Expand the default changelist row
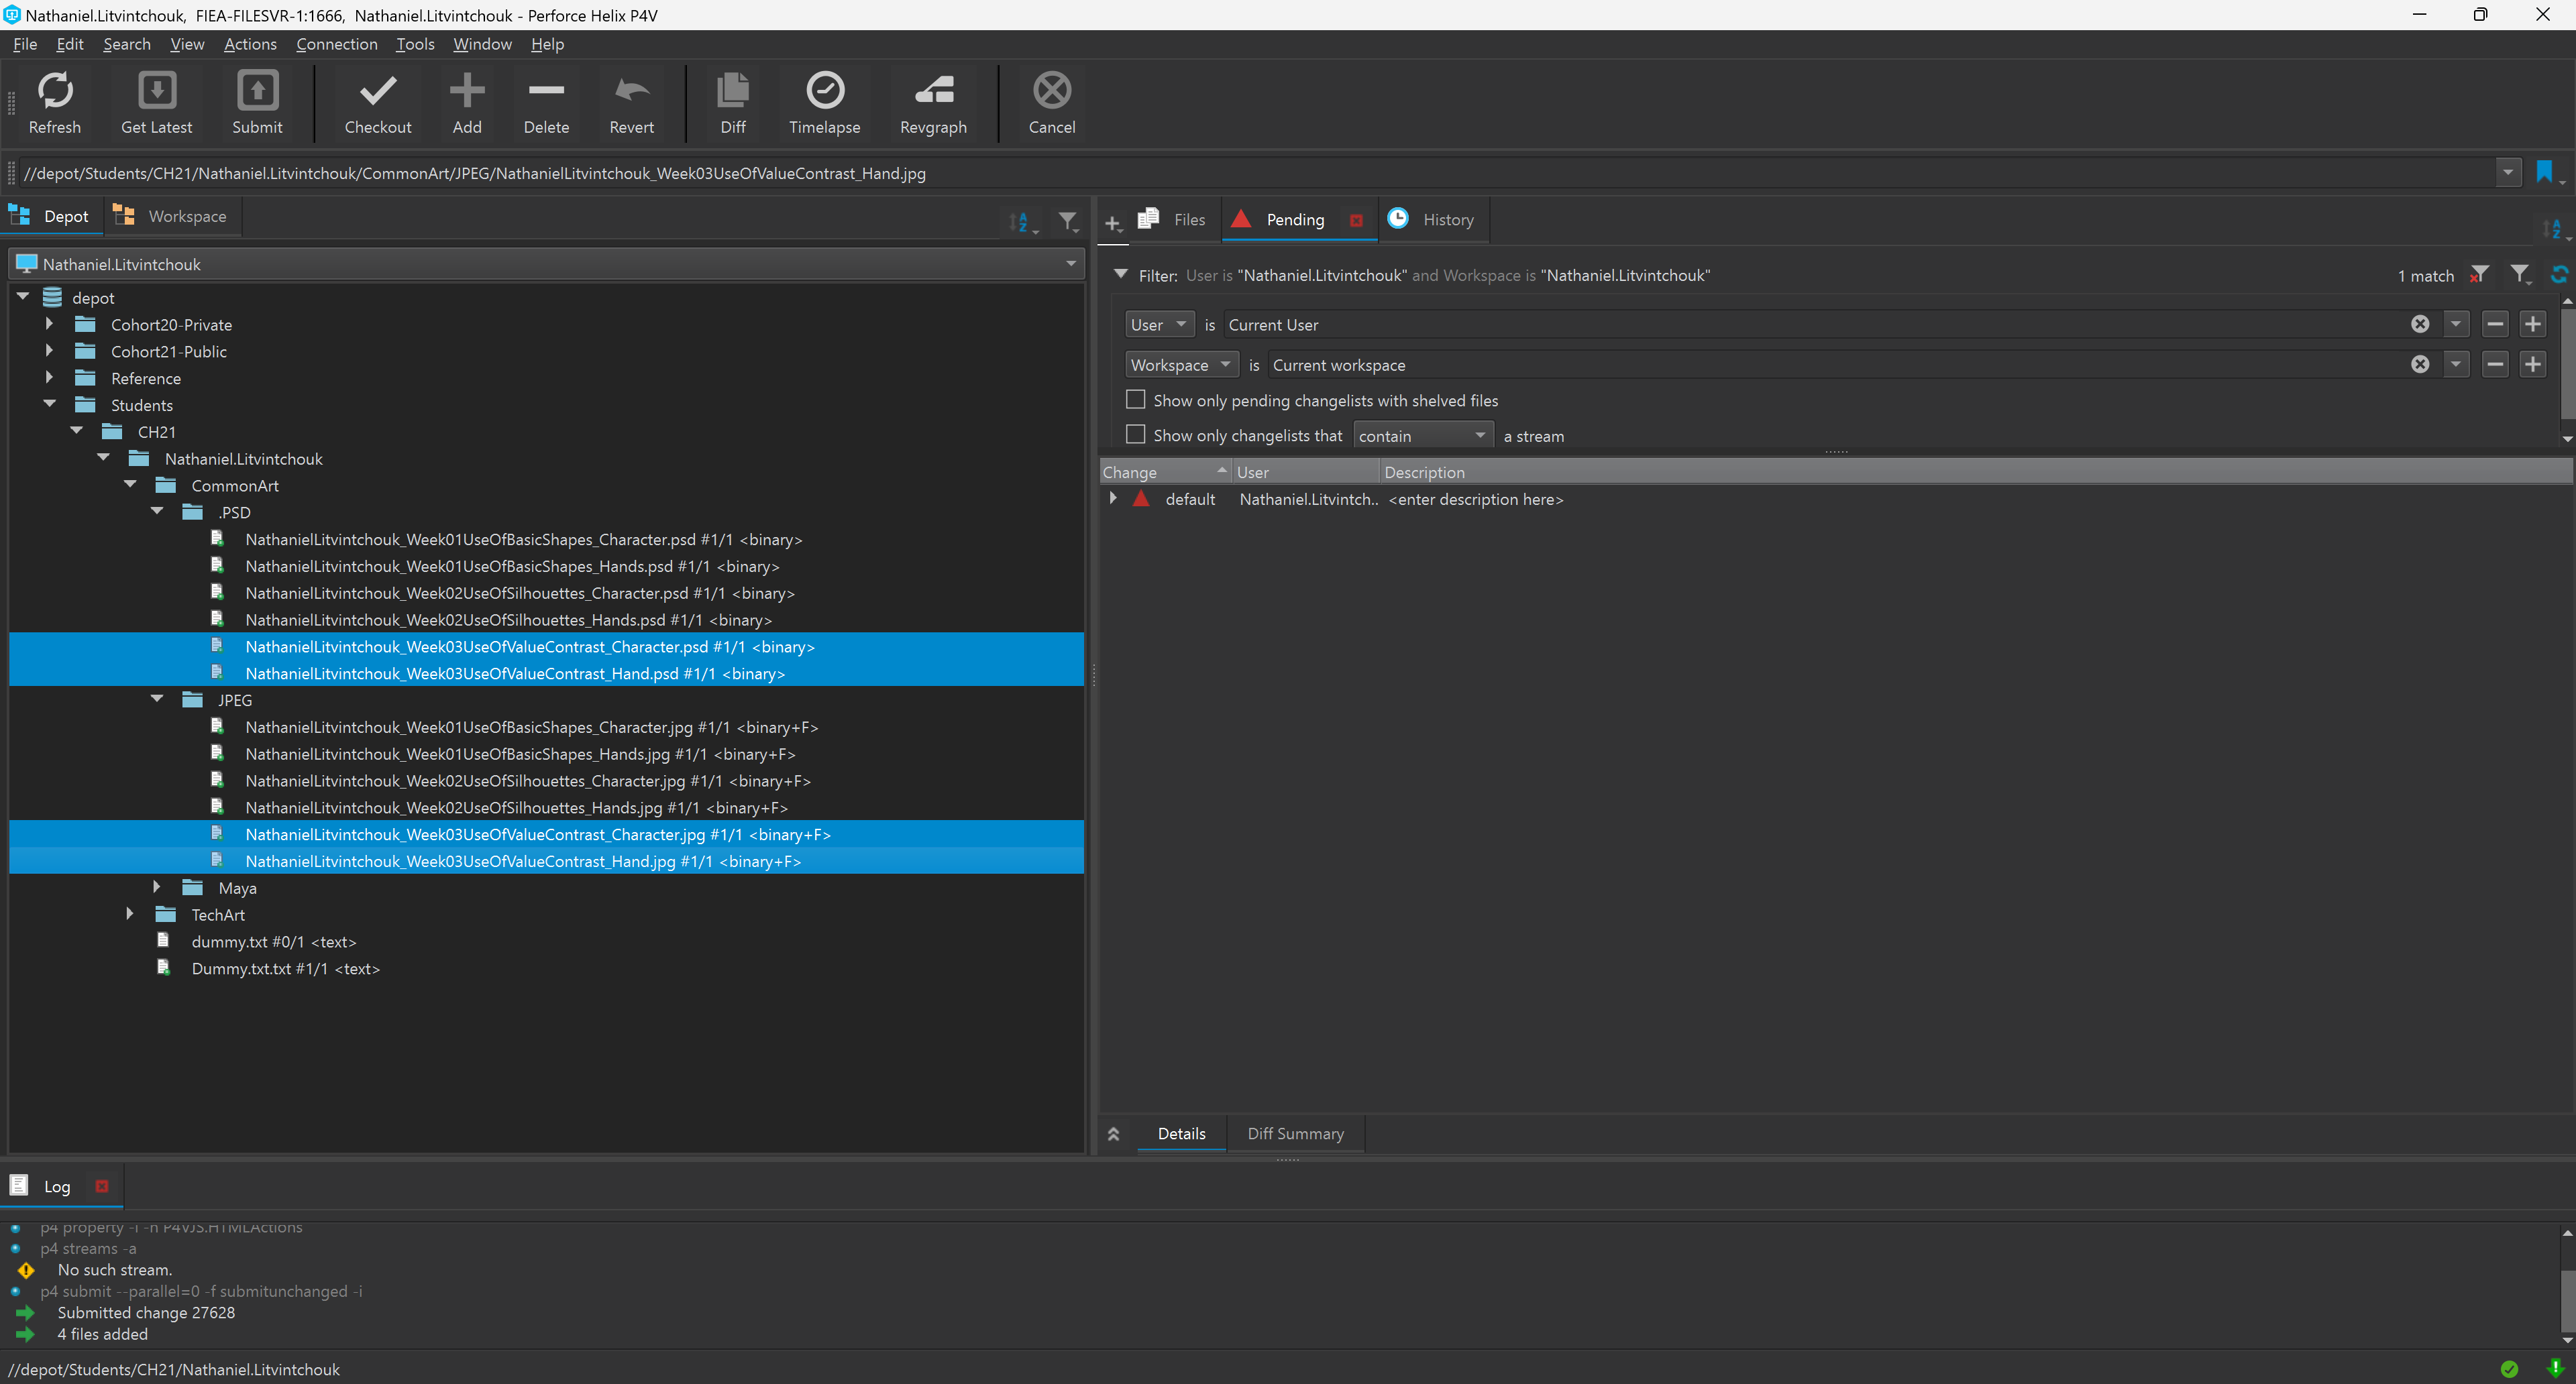Screen dimensions: 2576x1384 tap(1113, 498)
